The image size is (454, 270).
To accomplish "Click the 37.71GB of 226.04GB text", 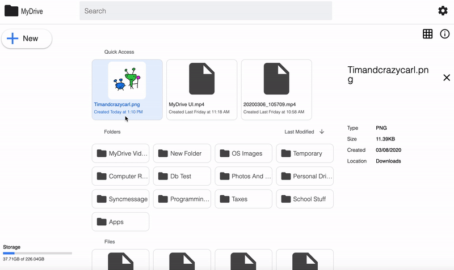I will click(23, 259).
